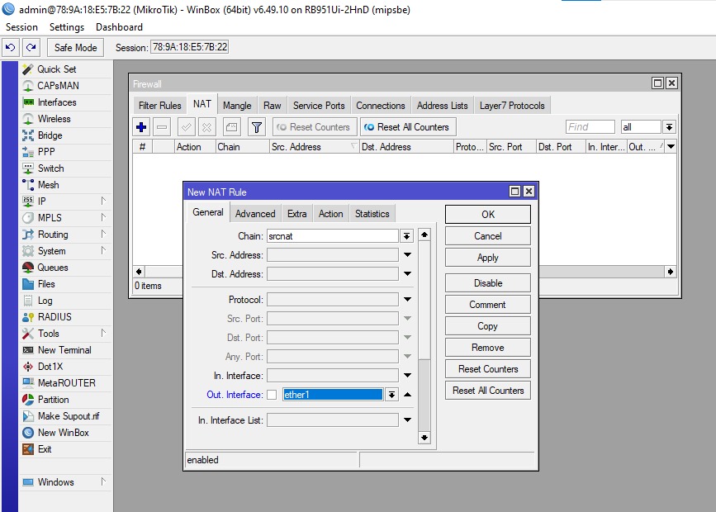
Task: Open the Out. Interface dropdown list
Action: pos(391,395)
